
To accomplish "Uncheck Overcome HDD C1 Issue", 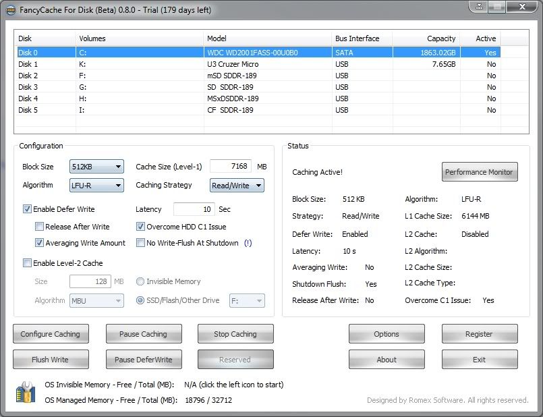I will 141,227.
